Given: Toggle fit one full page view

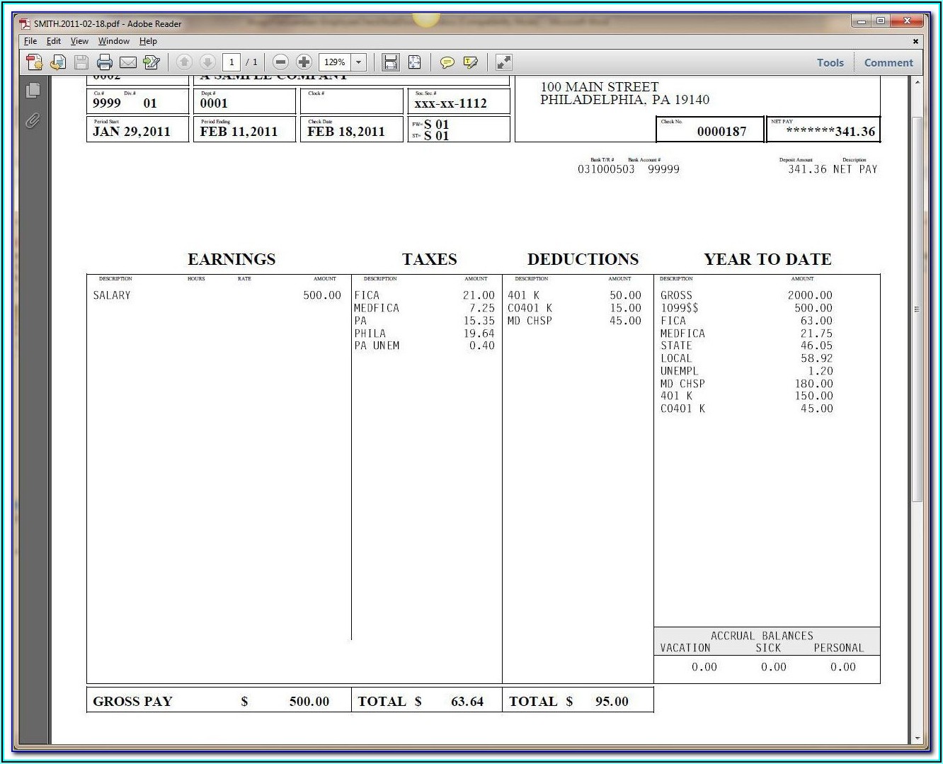Looking at the screenshot, I should pos(414,62).
